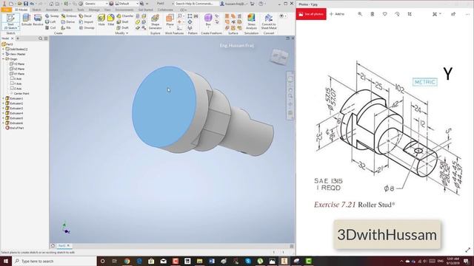Expand the Solid Bodies node

3,50
